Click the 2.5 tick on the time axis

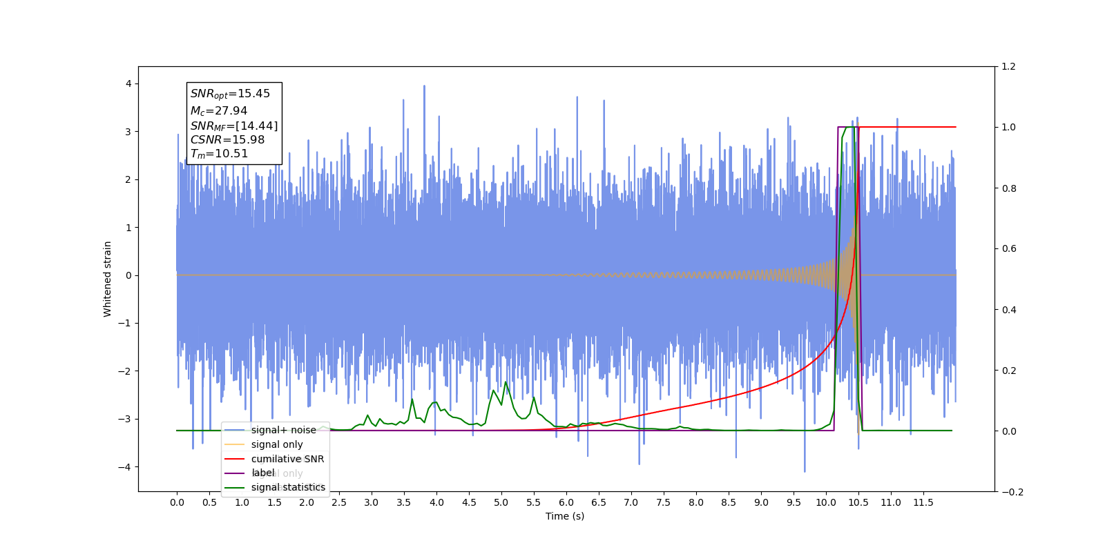339,502
